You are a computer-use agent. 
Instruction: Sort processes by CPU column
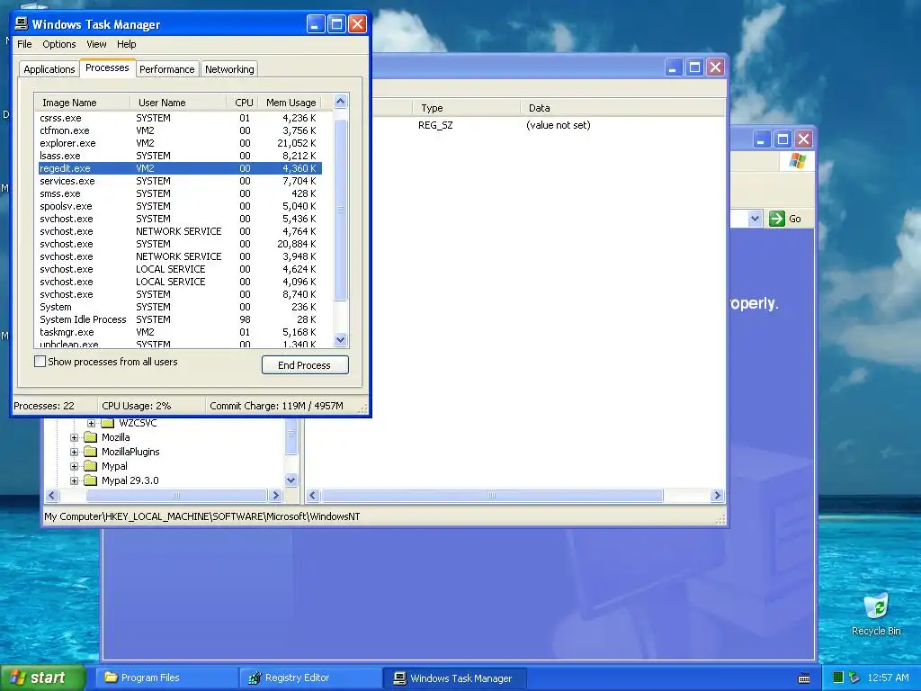coord(243,103)
